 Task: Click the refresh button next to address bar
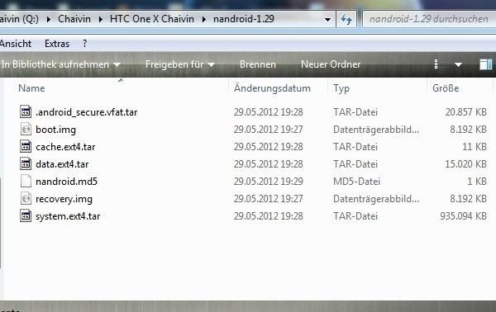346,19
